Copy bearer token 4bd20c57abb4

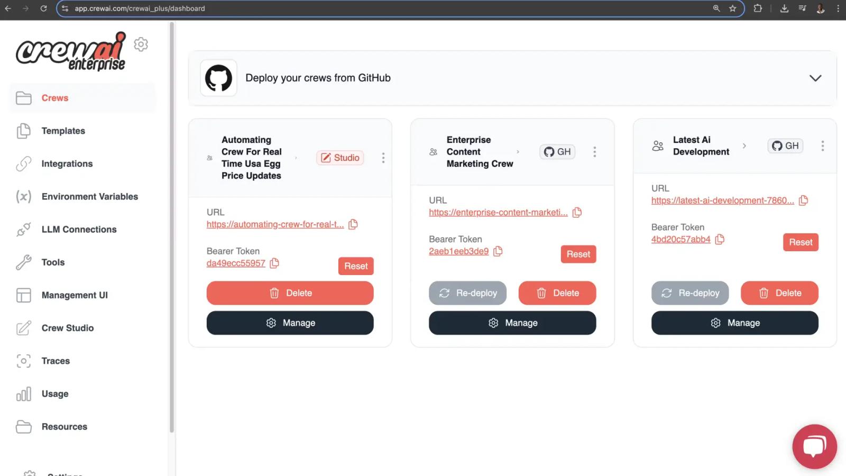pyautogui.click(x=720, y=239)
